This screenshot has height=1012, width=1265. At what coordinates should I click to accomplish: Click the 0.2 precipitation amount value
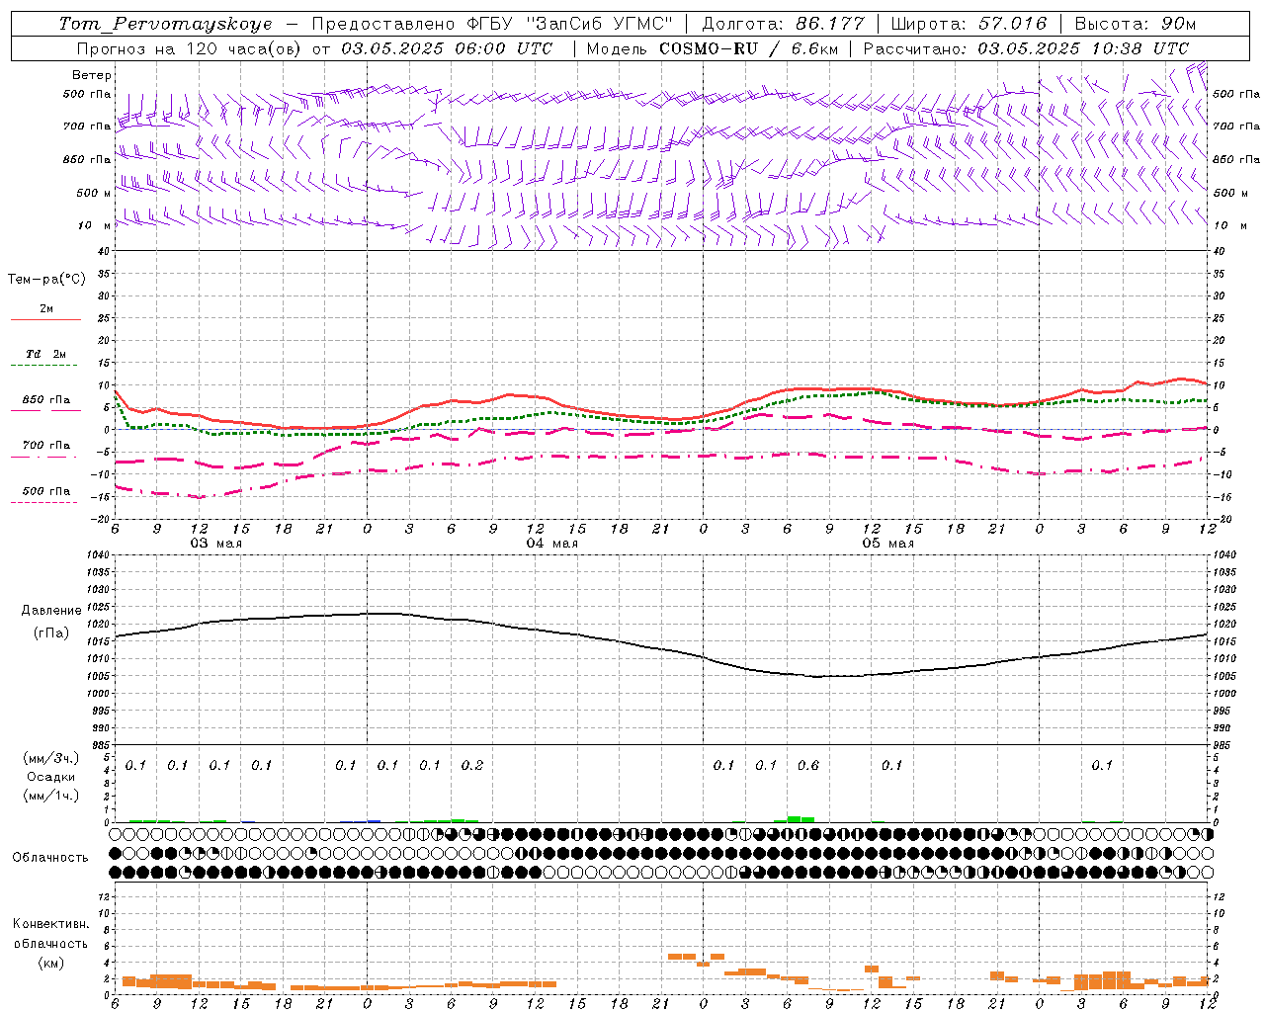coord(472,765)
